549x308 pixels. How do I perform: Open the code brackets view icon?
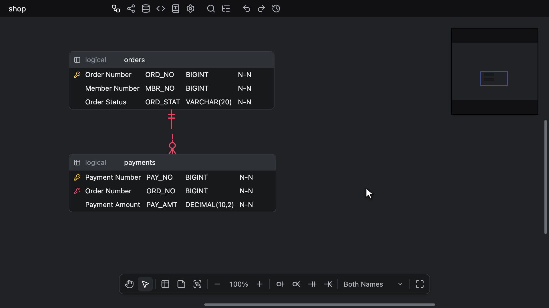[161, 9]
